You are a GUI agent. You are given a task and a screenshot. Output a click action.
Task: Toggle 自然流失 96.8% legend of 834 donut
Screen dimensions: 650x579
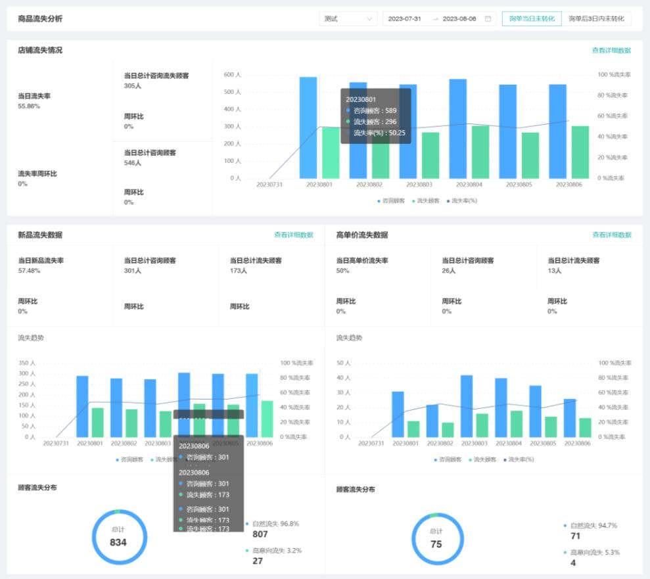272,523
